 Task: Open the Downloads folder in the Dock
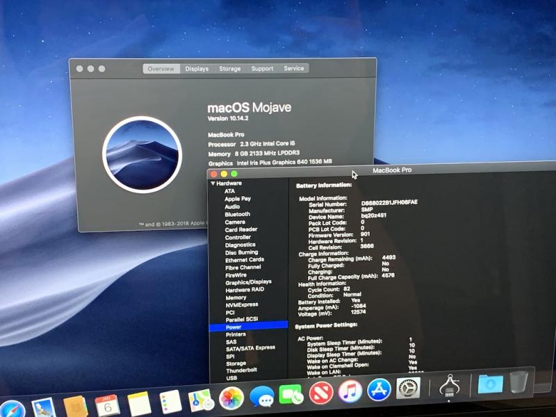[x=490, y=384]
